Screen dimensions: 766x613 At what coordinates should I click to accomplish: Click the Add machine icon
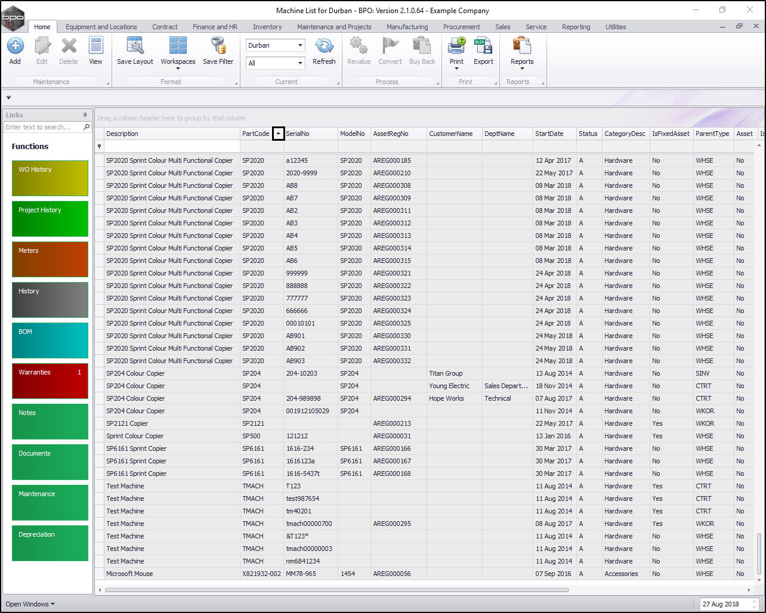[x=15, y=46]
